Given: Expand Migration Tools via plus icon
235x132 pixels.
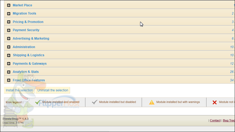Looking at the screenshot, I should pyautogui.click(x=9, y=14).
